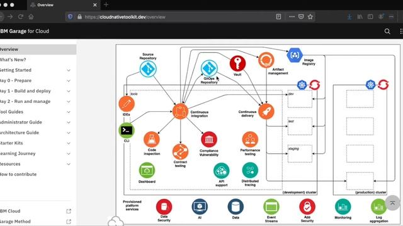
Task: Click the Performance testing icon
Action: 250,139
